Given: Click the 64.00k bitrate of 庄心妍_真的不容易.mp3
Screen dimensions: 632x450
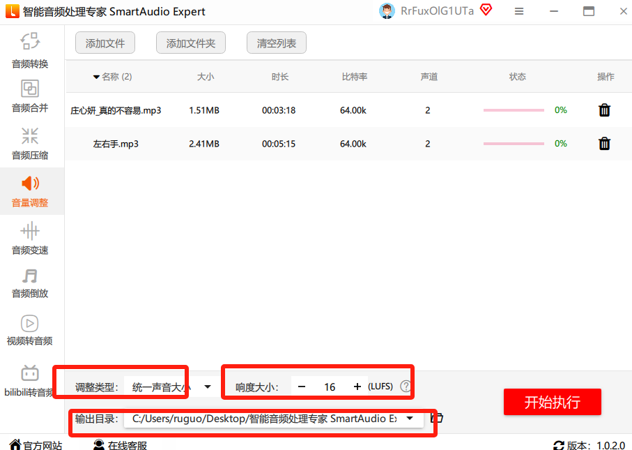Looking at the screenshot, I should (353, 110).
